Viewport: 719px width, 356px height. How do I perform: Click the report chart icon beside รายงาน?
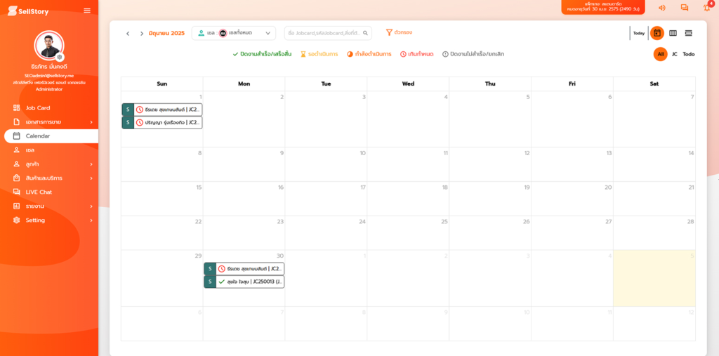(x=17, y=206)
